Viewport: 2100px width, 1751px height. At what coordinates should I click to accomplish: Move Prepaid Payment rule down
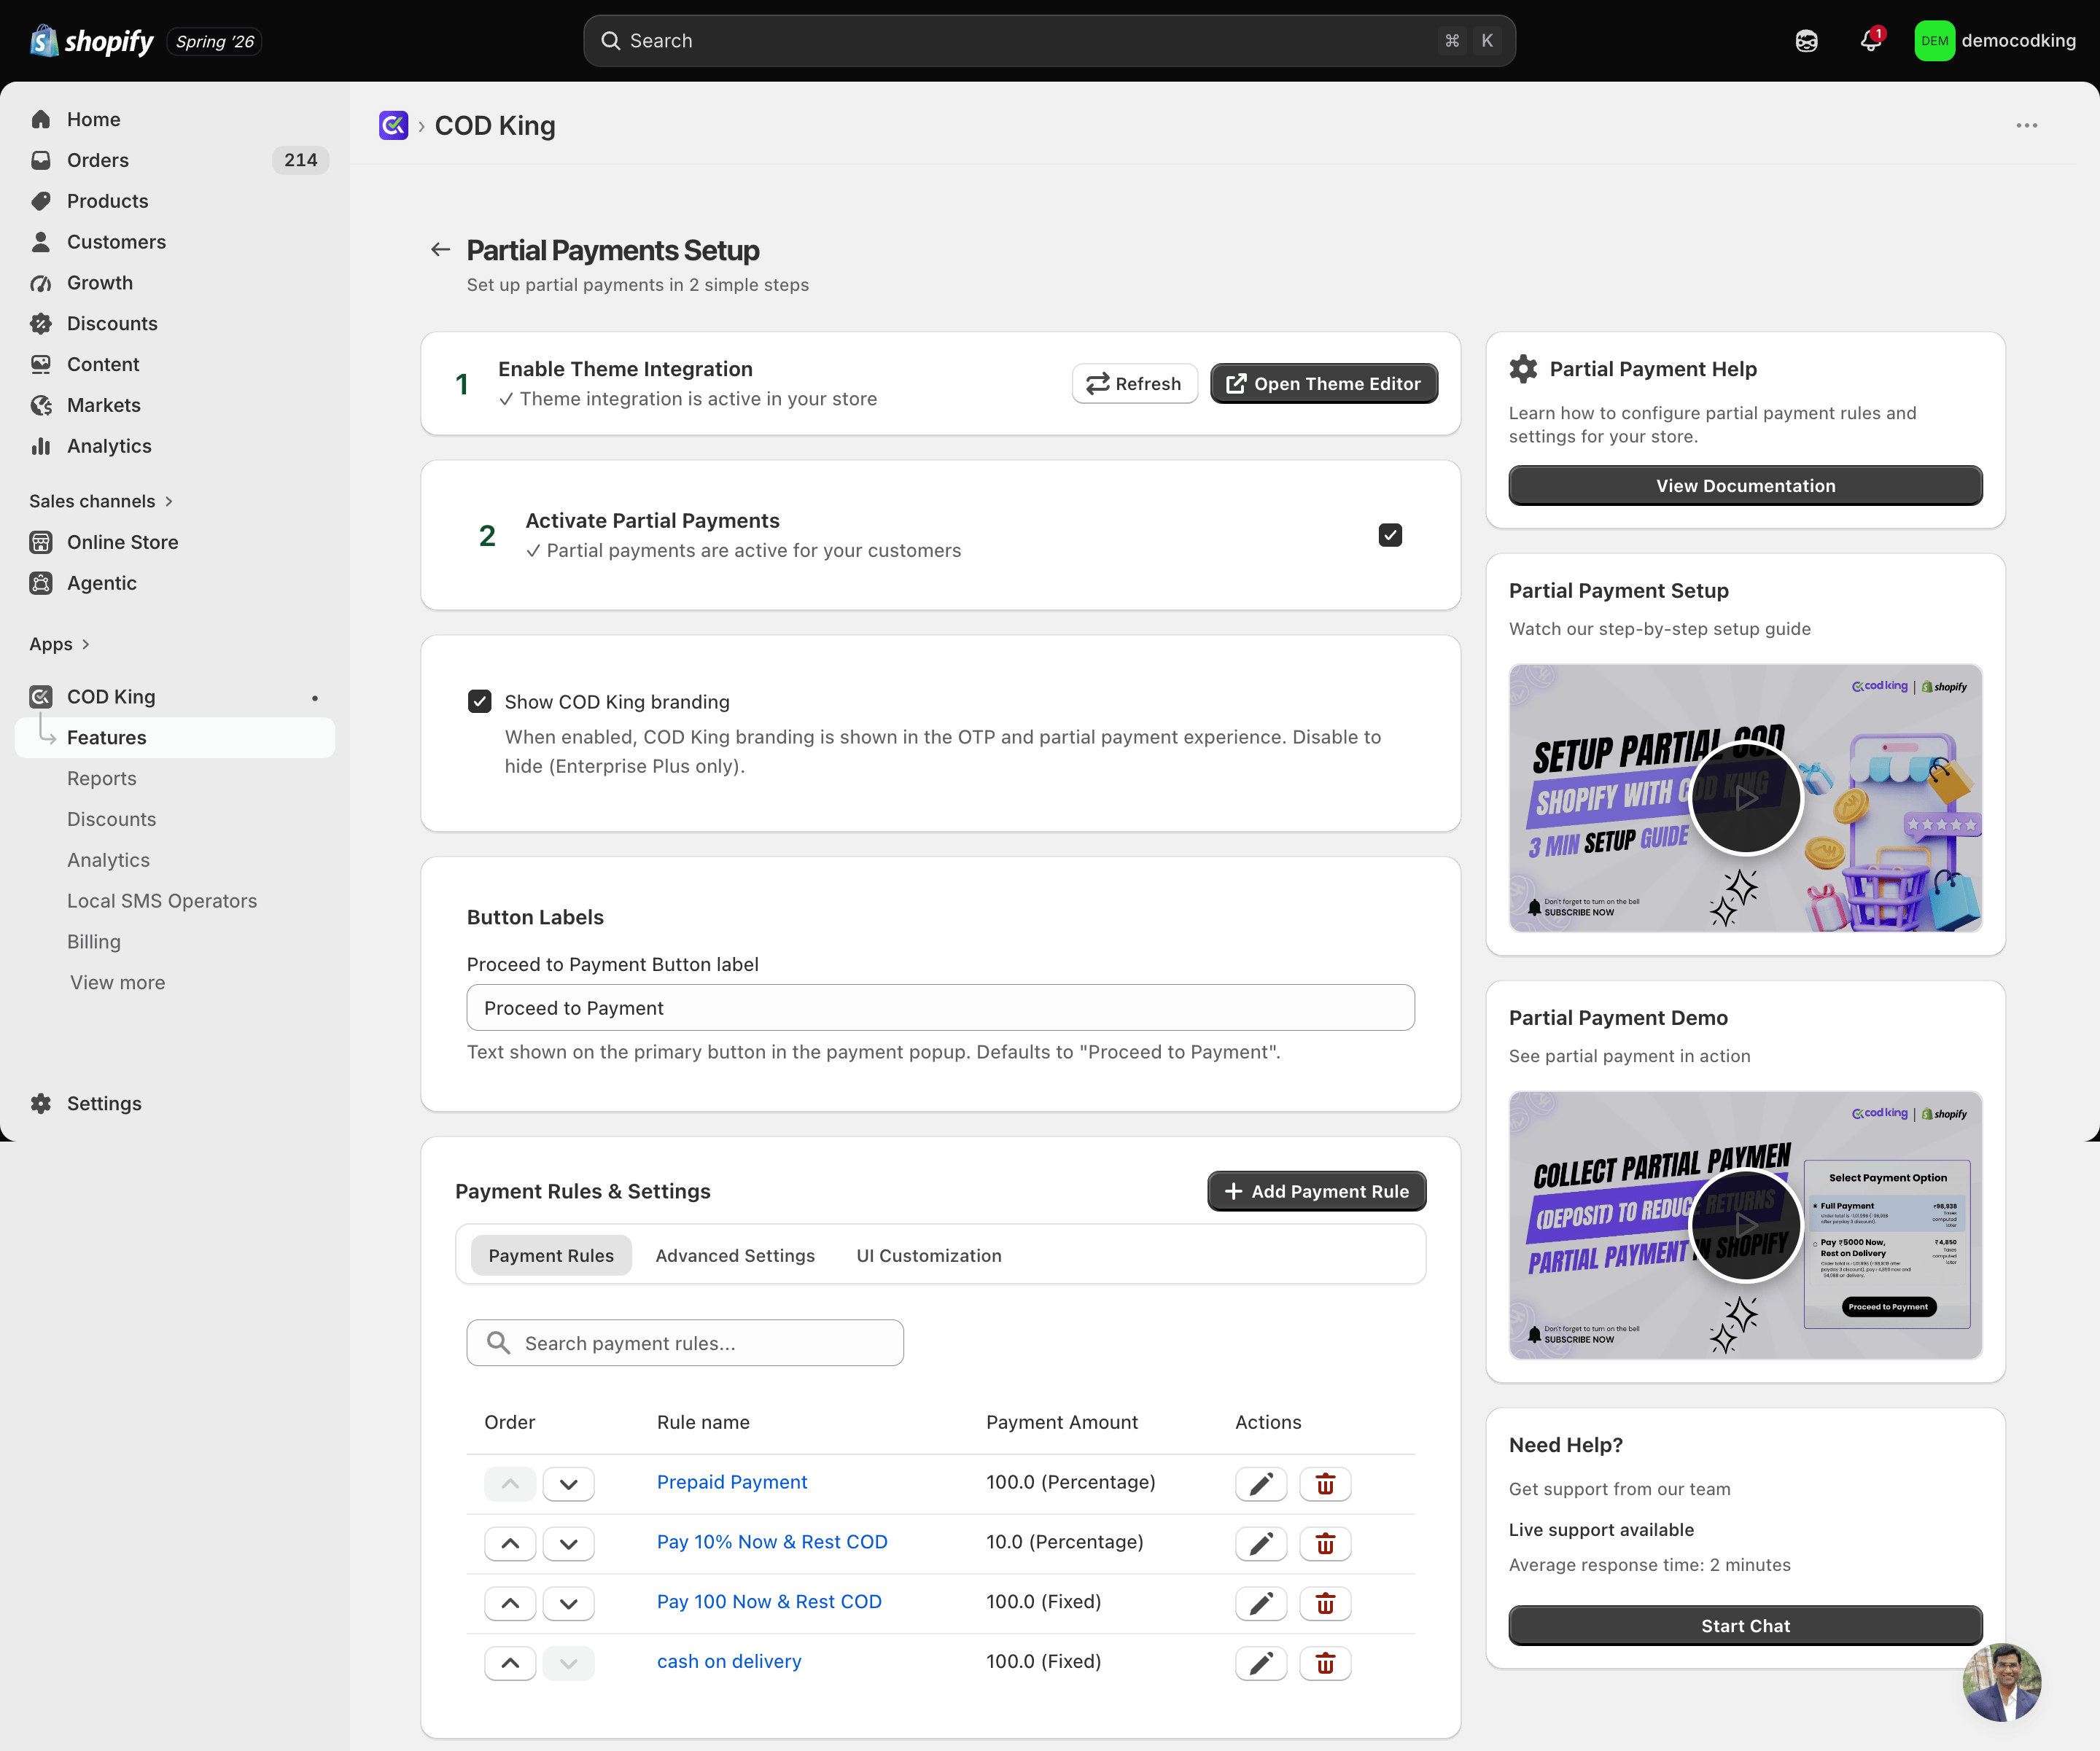coord(568,1485)
